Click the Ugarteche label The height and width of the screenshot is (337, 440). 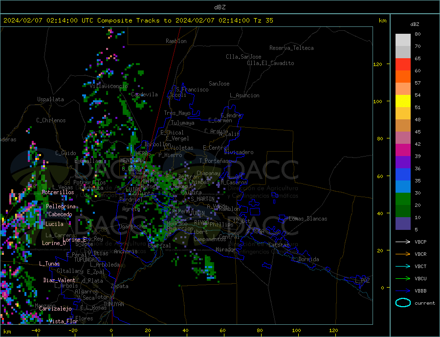pyautogui.click(x=132, y=226)
